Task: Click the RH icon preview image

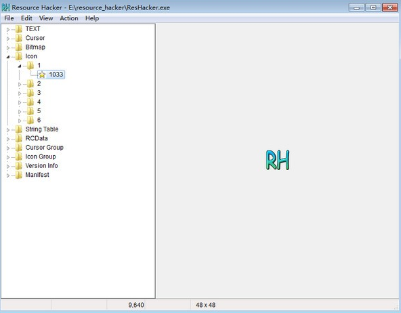Action: tap(278, 160)
